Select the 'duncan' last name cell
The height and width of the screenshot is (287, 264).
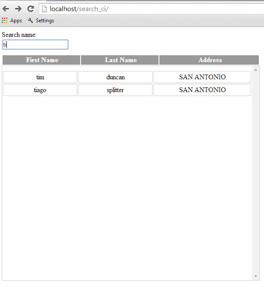(x=115, y=77)
